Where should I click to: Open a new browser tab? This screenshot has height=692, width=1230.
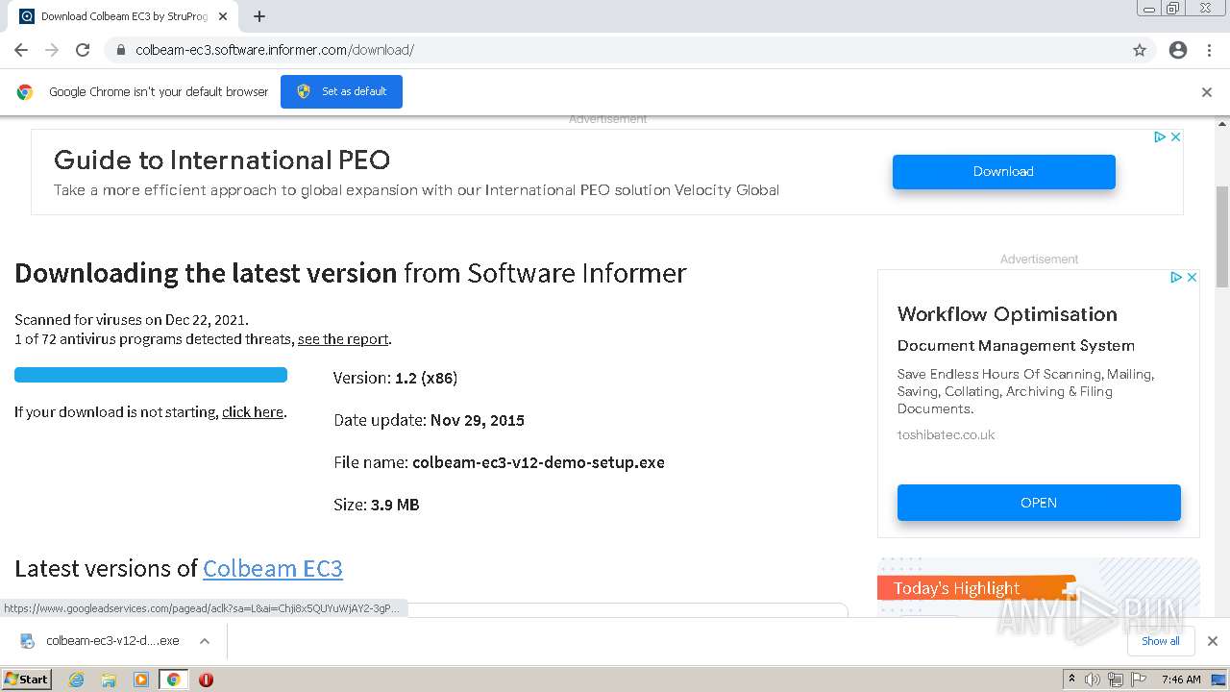coord(259,16)
